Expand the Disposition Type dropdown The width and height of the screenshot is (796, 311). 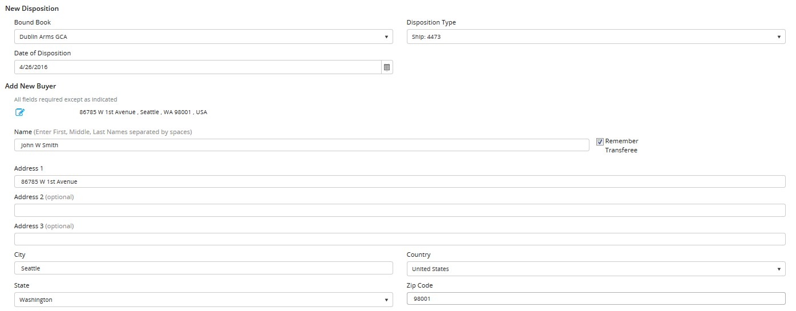click(596, 37)
